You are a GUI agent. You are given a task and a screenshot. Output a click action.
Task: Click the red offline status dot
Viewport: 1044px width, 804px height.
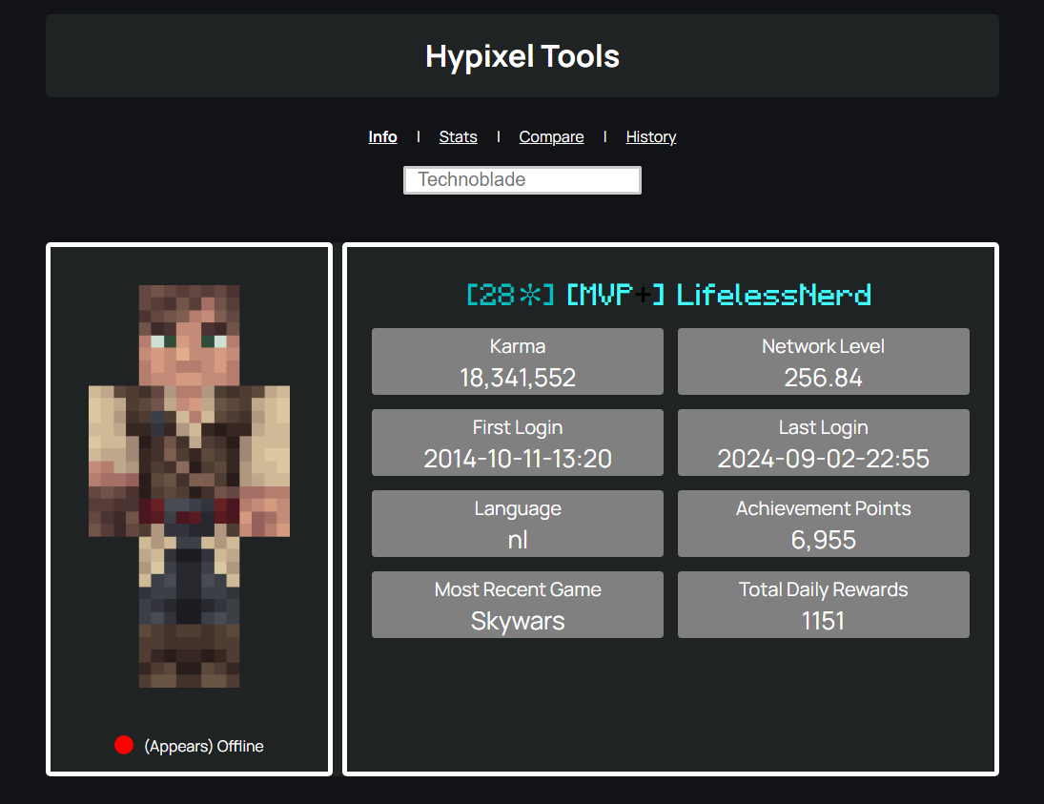click(124, 746)
